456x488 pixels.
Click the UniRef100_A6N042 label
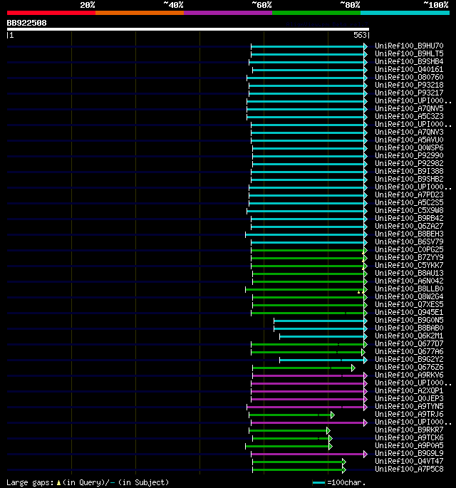tap(409, 281)
